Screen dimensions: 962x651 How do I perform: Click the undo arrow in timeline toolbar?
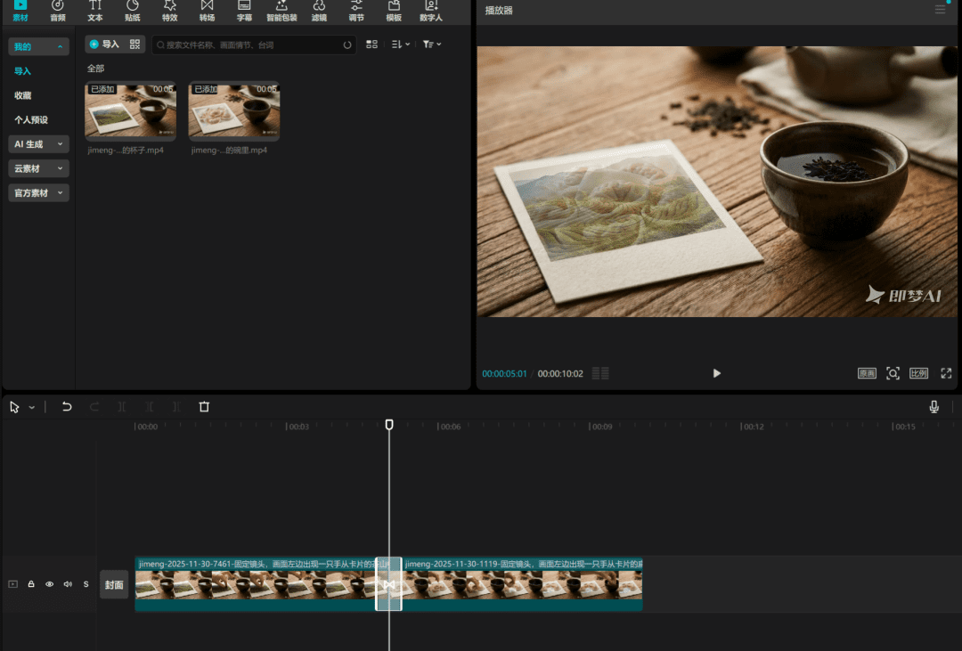click(67, 407)
